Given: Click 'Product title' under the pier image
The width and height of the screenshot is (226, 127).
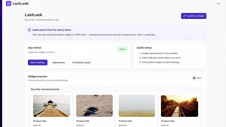Looking at the screenshot, I should (x=40, y=121).
